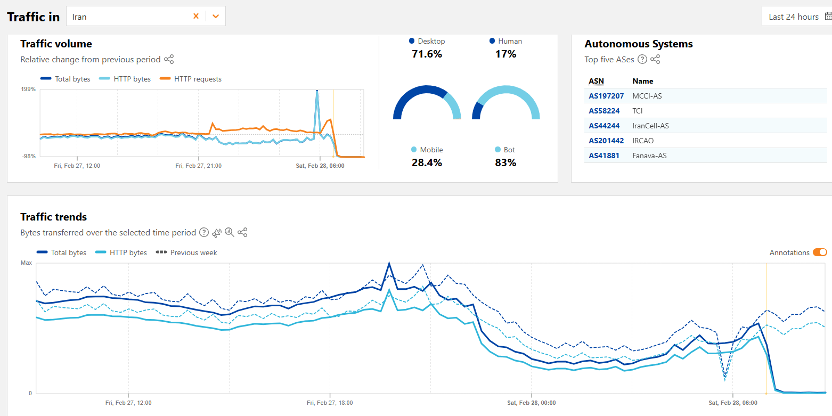Click the Autonomous Systems heading
The image size is (832, 416).
pyautogui.click(x=639, y=44)
